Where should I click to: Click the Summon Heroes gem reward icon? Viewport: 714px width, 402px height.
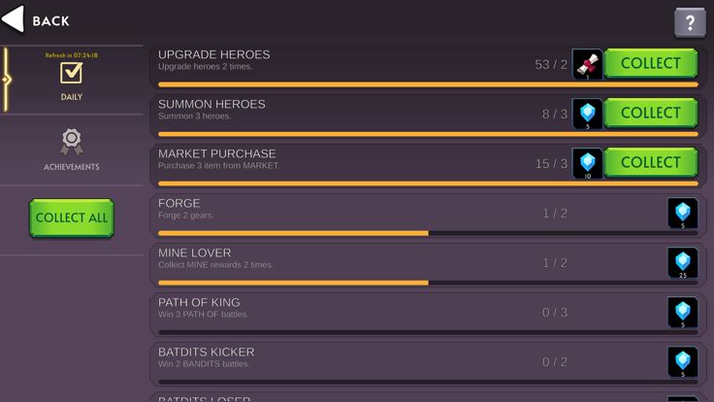tap(587, 114)
